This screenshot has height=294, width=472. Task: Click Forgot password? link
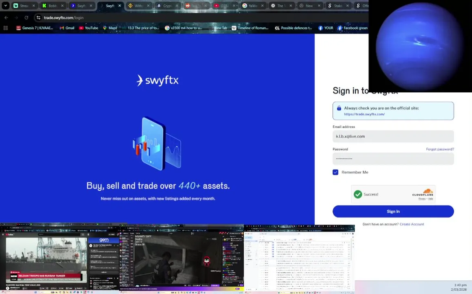(x=440, y=149)
